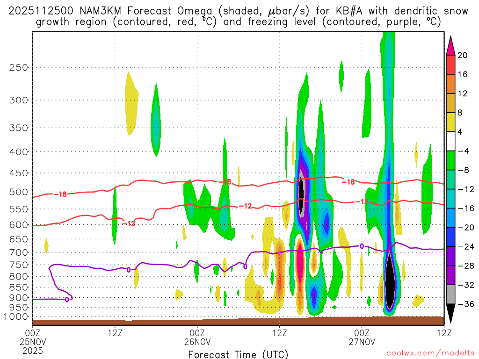This screenshot has height=359, width=479.
Task: Click the 450 pressure axis label
Action: coord(19,173)
